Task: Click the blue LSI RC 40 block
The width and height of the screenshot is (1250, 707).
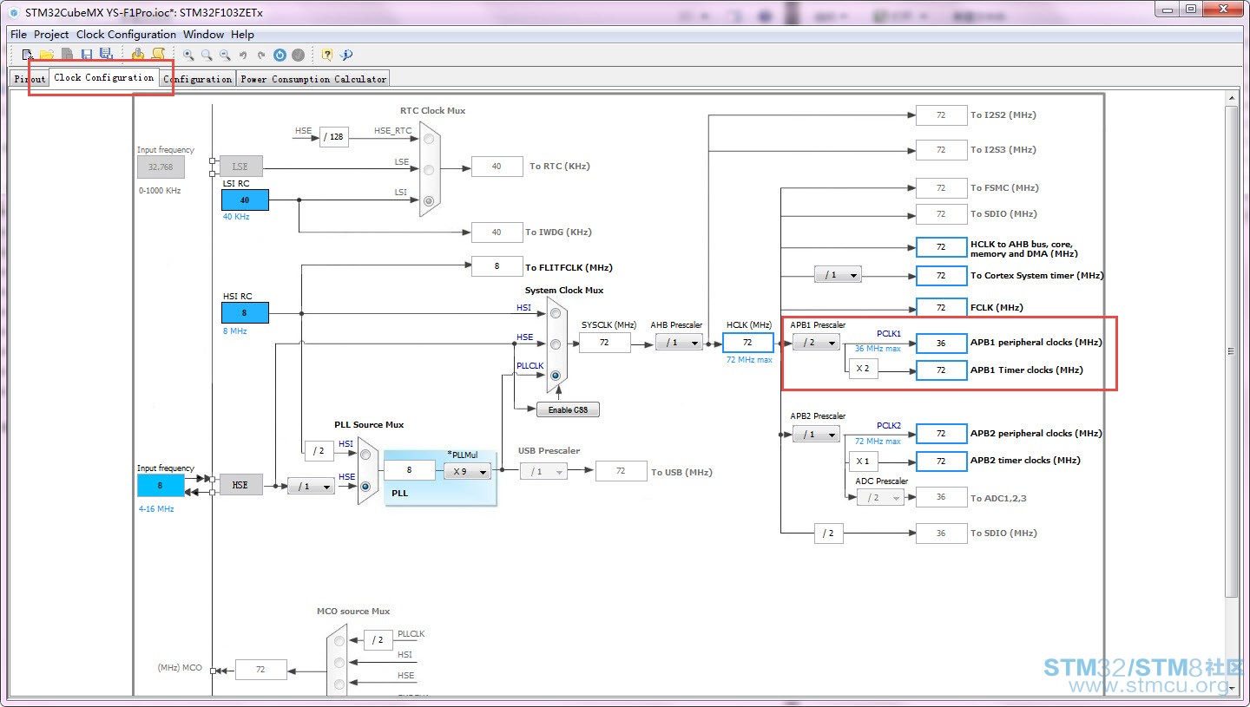Action: tap(245, 200)
